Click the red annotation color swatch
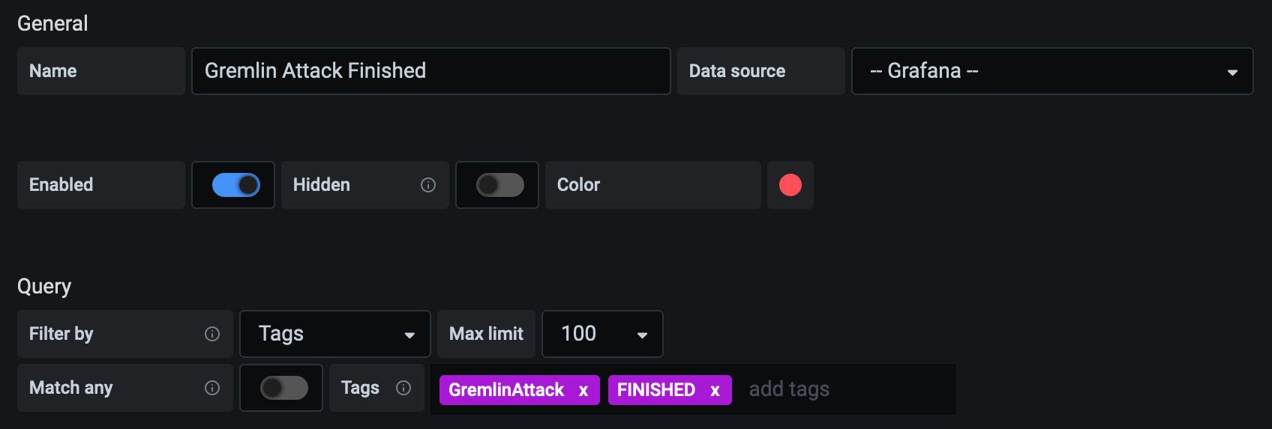1272x429 pixels. (790, 185)
